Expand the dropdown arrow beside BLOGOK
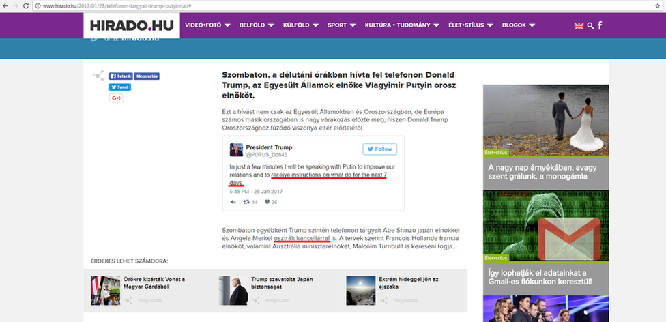The width and height of the screenshot is (666, 322). 532,25
